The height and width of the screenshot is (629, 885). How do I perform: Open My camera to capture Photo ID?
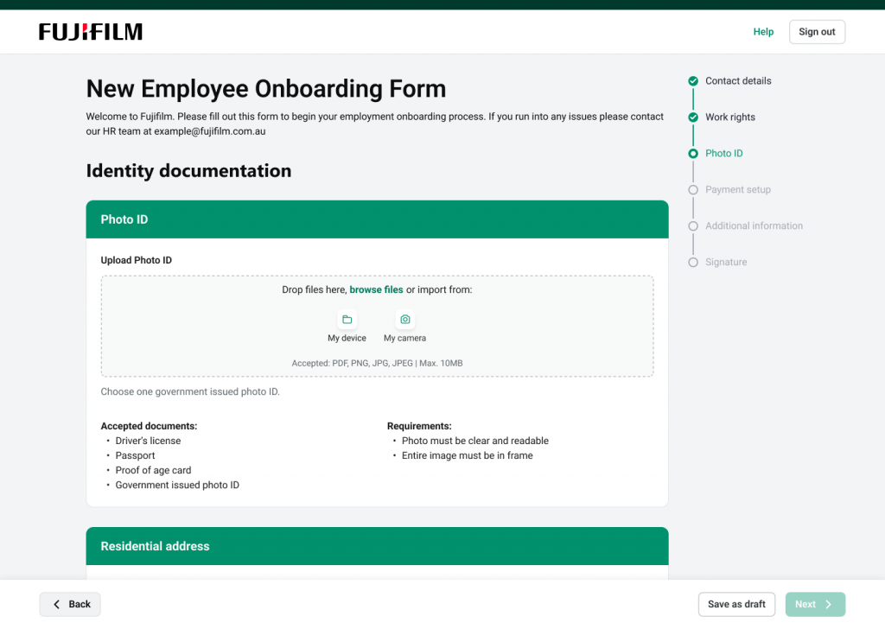(404, 324)
